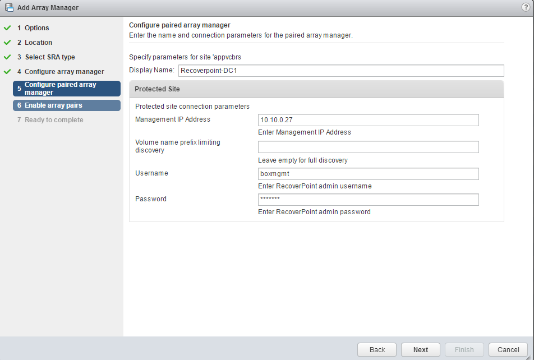Click the Username input field
Image resolution: width=534 pixels, height=360 pixels.
click(x=368, y=174)
